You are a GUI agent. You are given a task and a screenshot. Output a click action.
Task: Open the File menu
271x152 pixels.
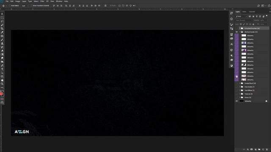point(7,1)
